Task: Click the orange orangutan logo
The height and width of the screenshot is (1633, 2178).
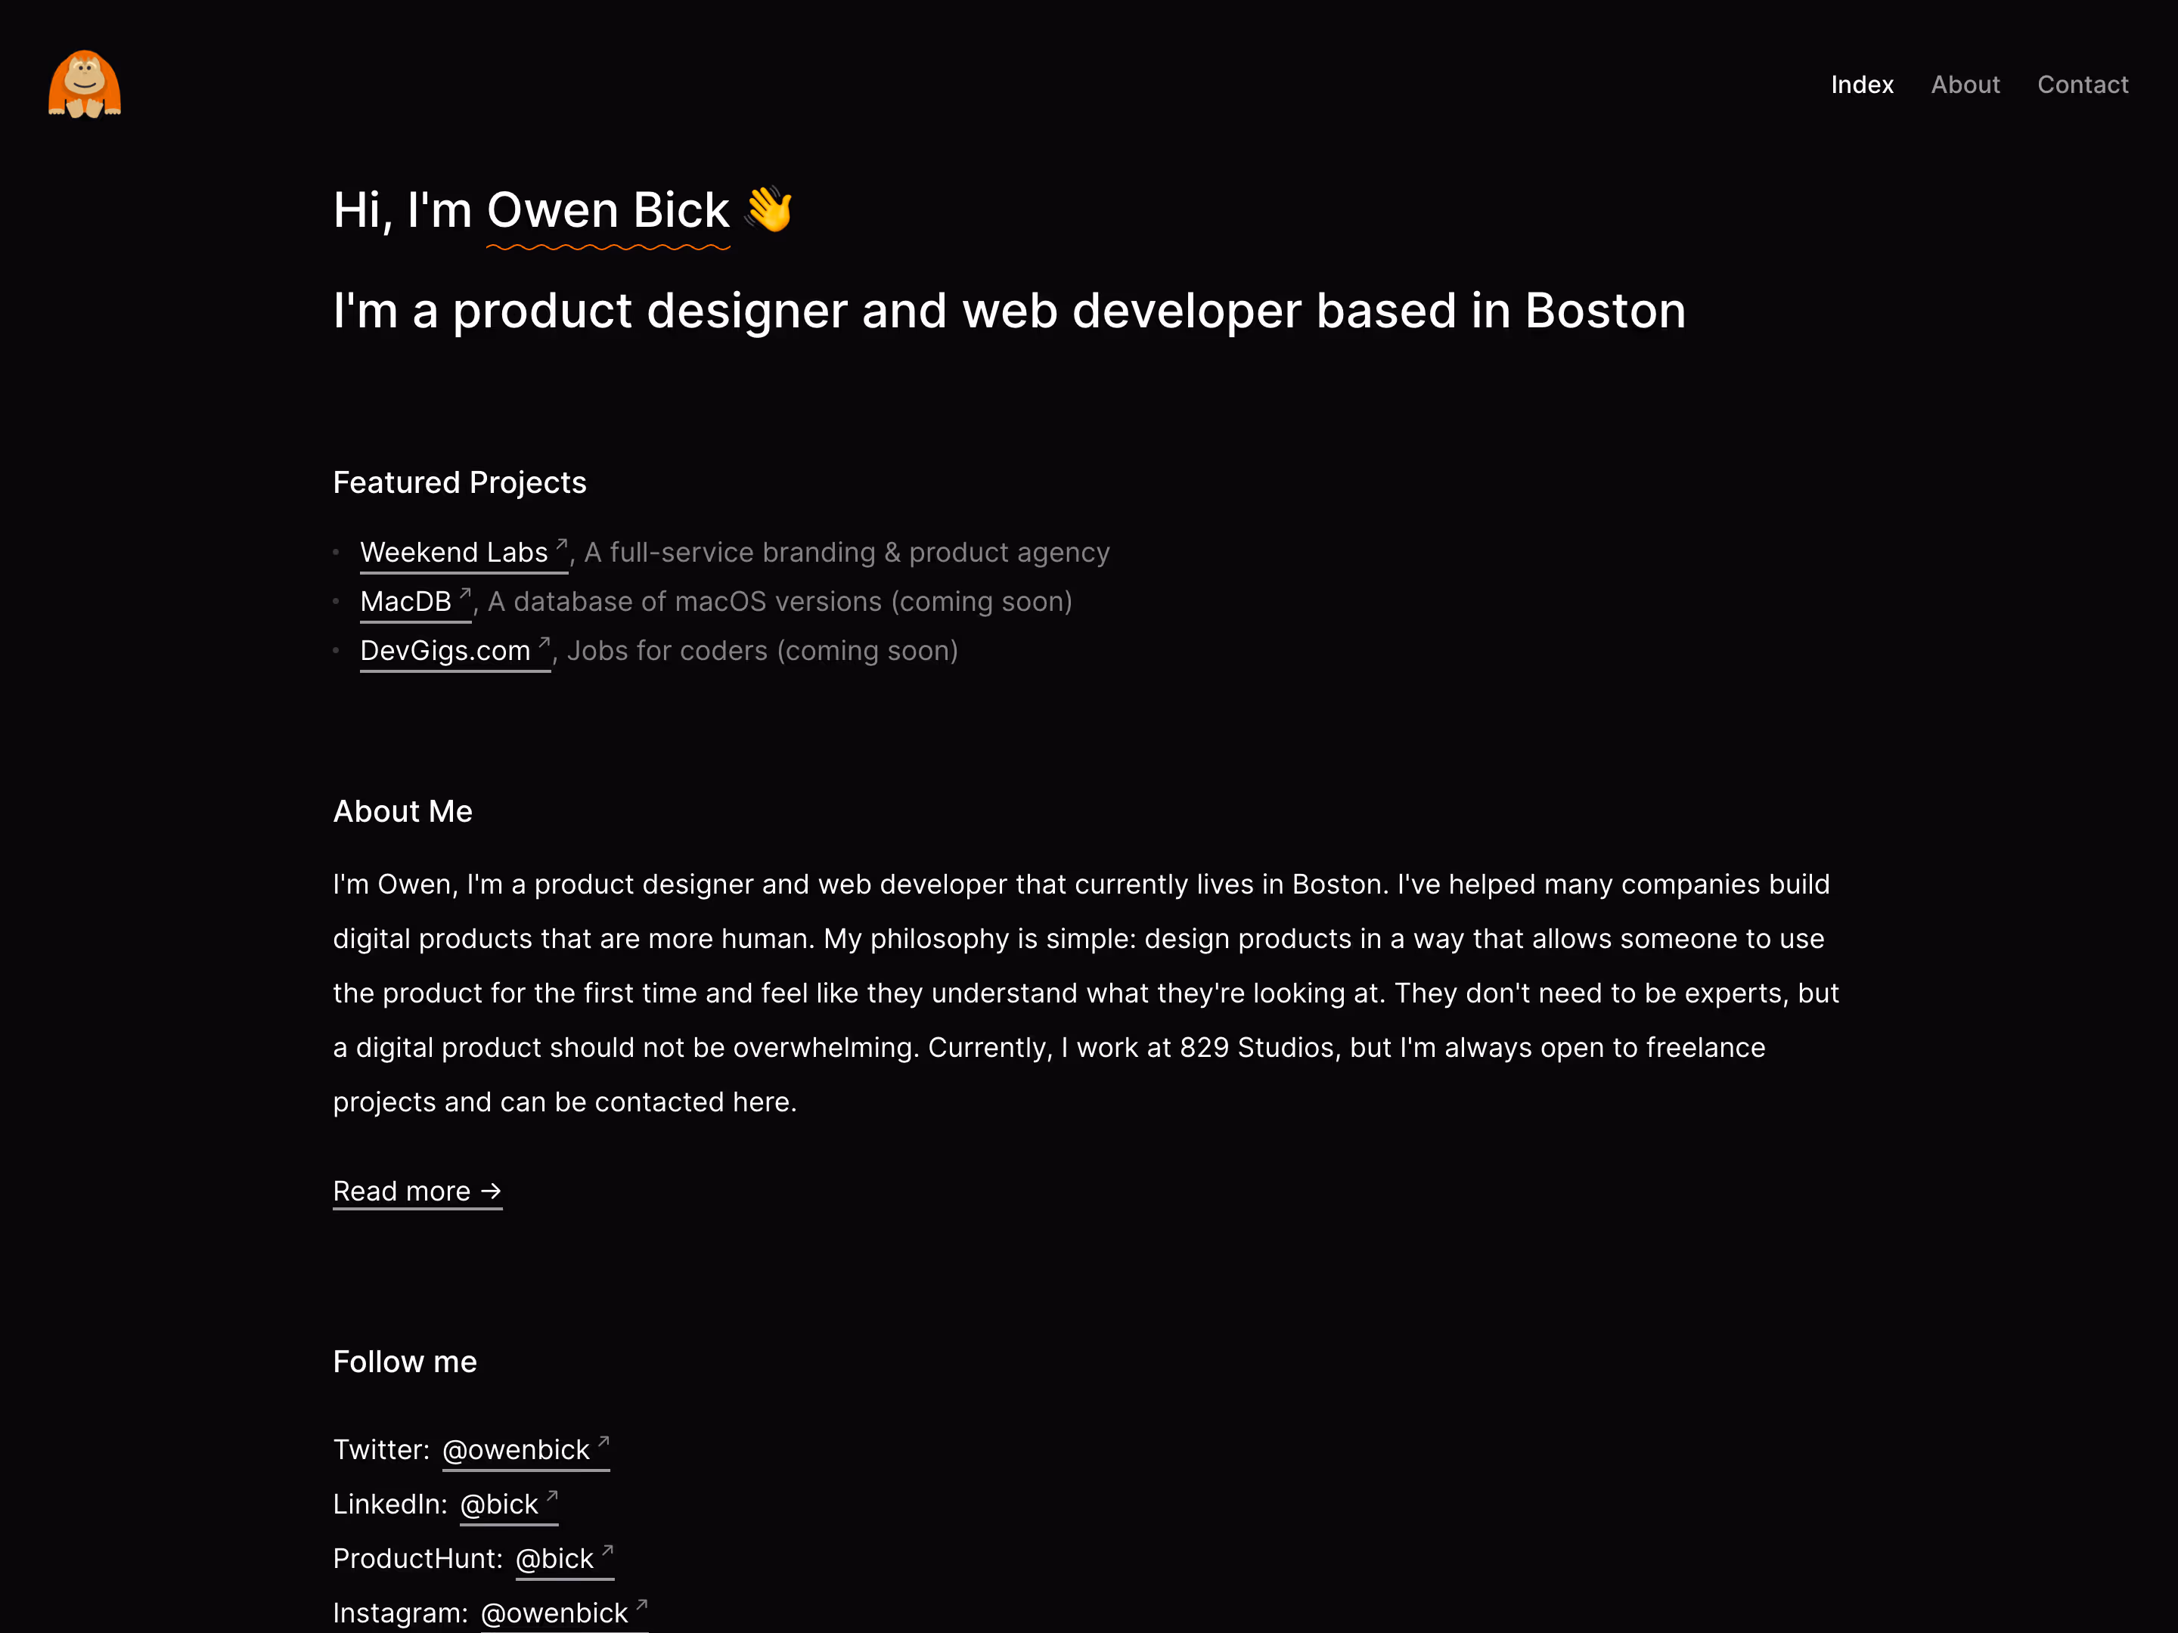Action: 85,85
